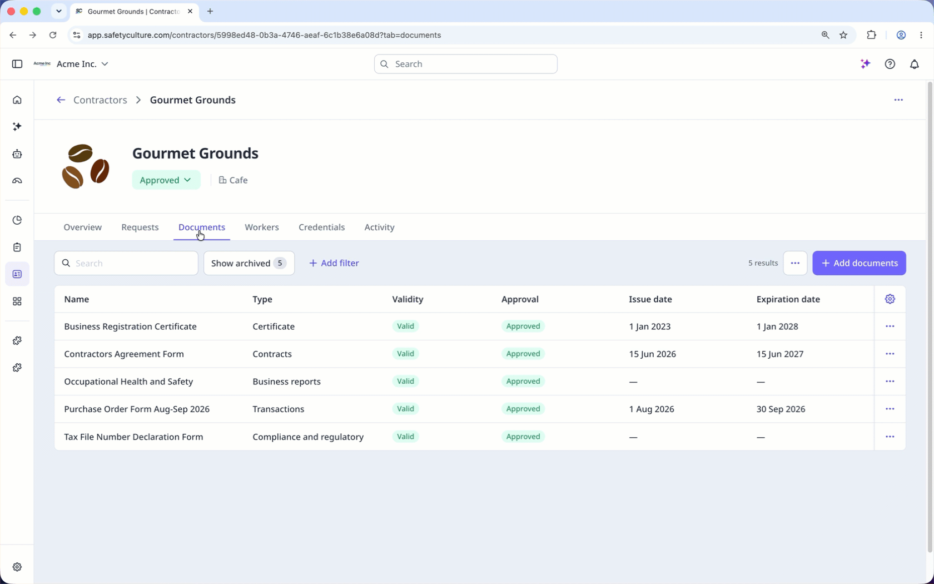Open Occupational Health and Safety document
Viewport: 934px width, 584px height.
(128, 382)
